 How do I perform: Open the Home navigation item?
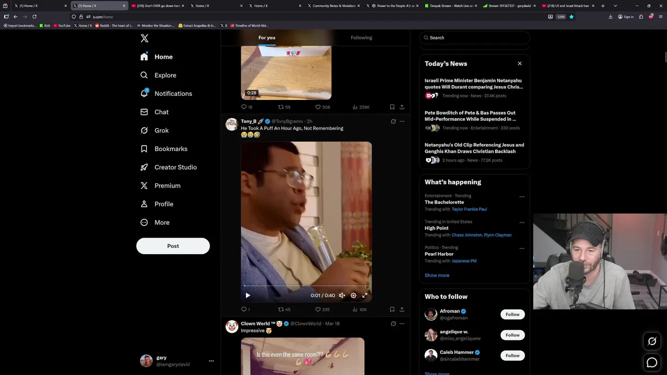coord(157,57)
